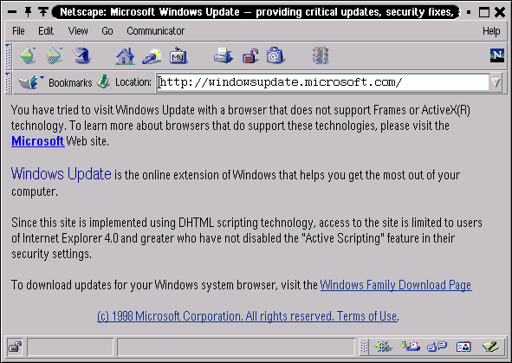Open the Go menu
The image size is (512, 363).
point(107,31)
